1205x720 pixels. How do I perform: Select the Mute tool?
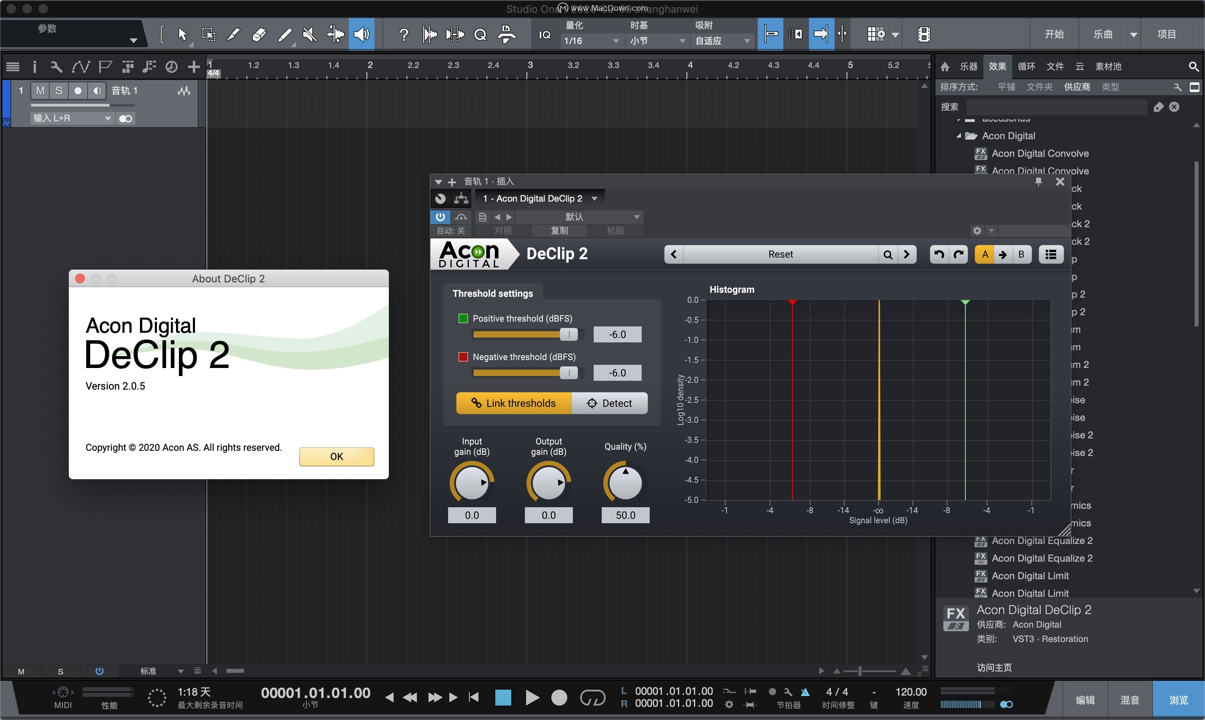point(310,34)
